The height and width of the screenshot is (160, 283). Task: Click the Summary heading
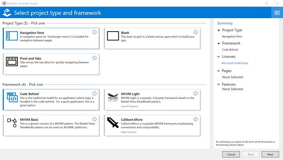pos(225,23)
